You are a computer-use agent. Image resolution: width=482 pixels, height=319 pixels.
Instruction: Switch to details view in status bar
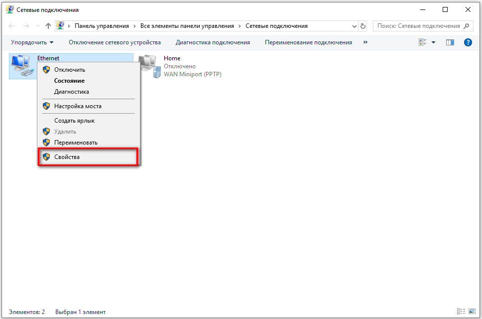461,312
